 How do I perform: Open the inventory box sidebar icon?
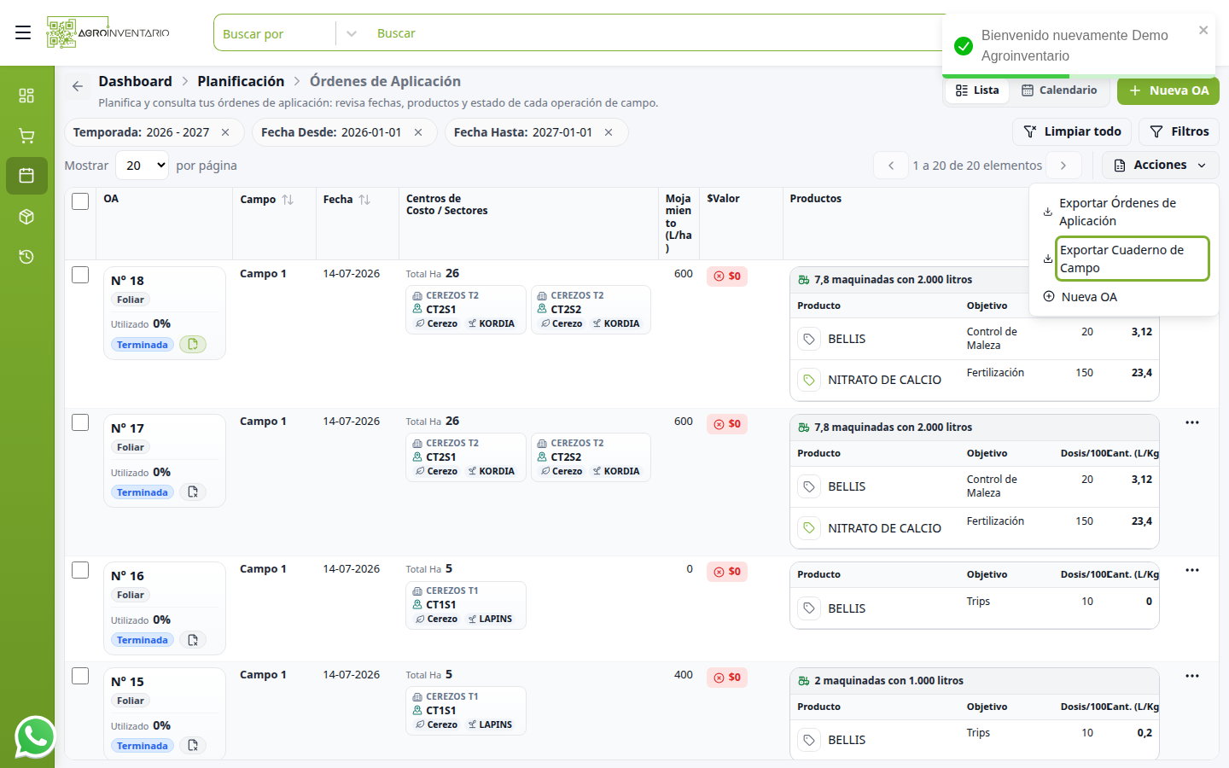pos(26,217)
